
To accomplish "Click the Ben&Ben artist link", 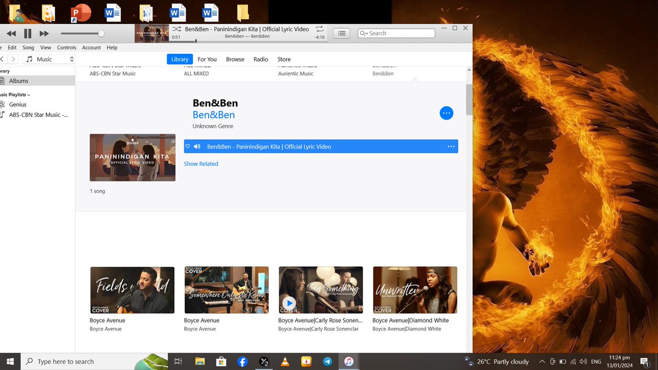I will click(214, 115).
